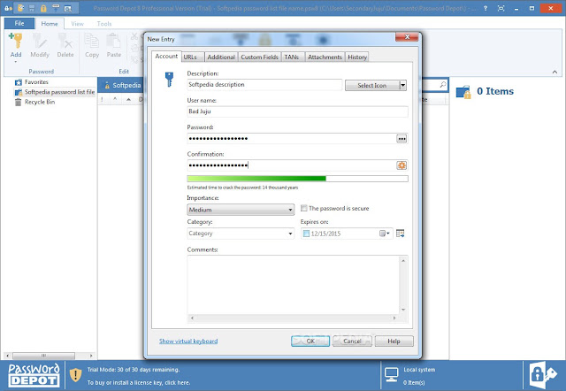The image size is (566, 391).
Task: Select the Account tab
Action: [166, 57]
